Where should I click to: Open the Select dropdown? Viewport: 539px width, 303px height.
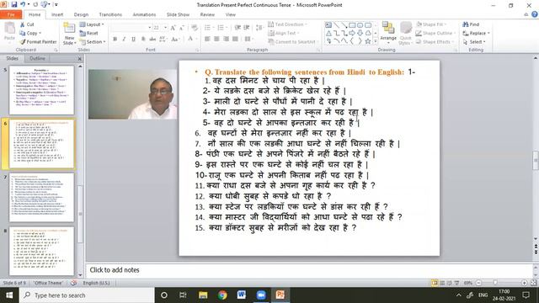pyautogui.click(x=474, y=41)
